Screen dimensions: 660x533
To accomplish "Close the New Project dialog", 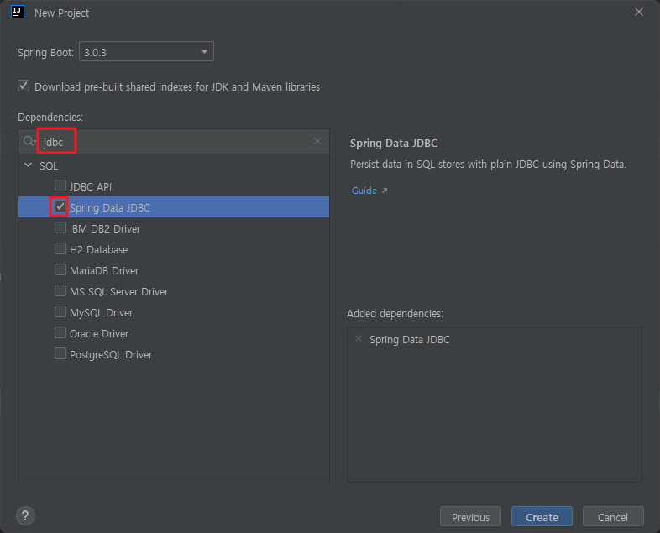I will point(638,13).
